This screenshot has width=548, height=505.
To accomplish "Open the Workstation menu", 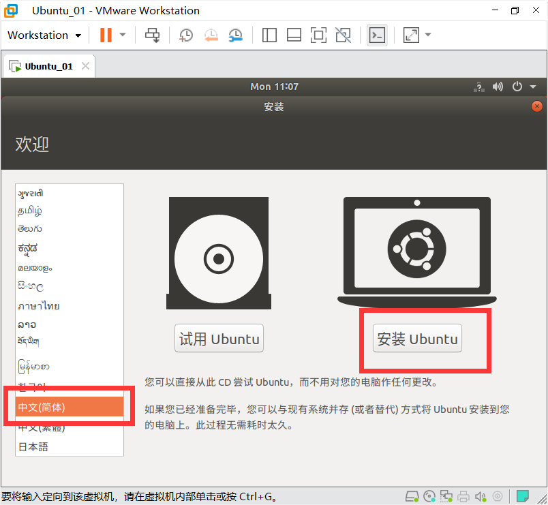I will tap(44, 35).
